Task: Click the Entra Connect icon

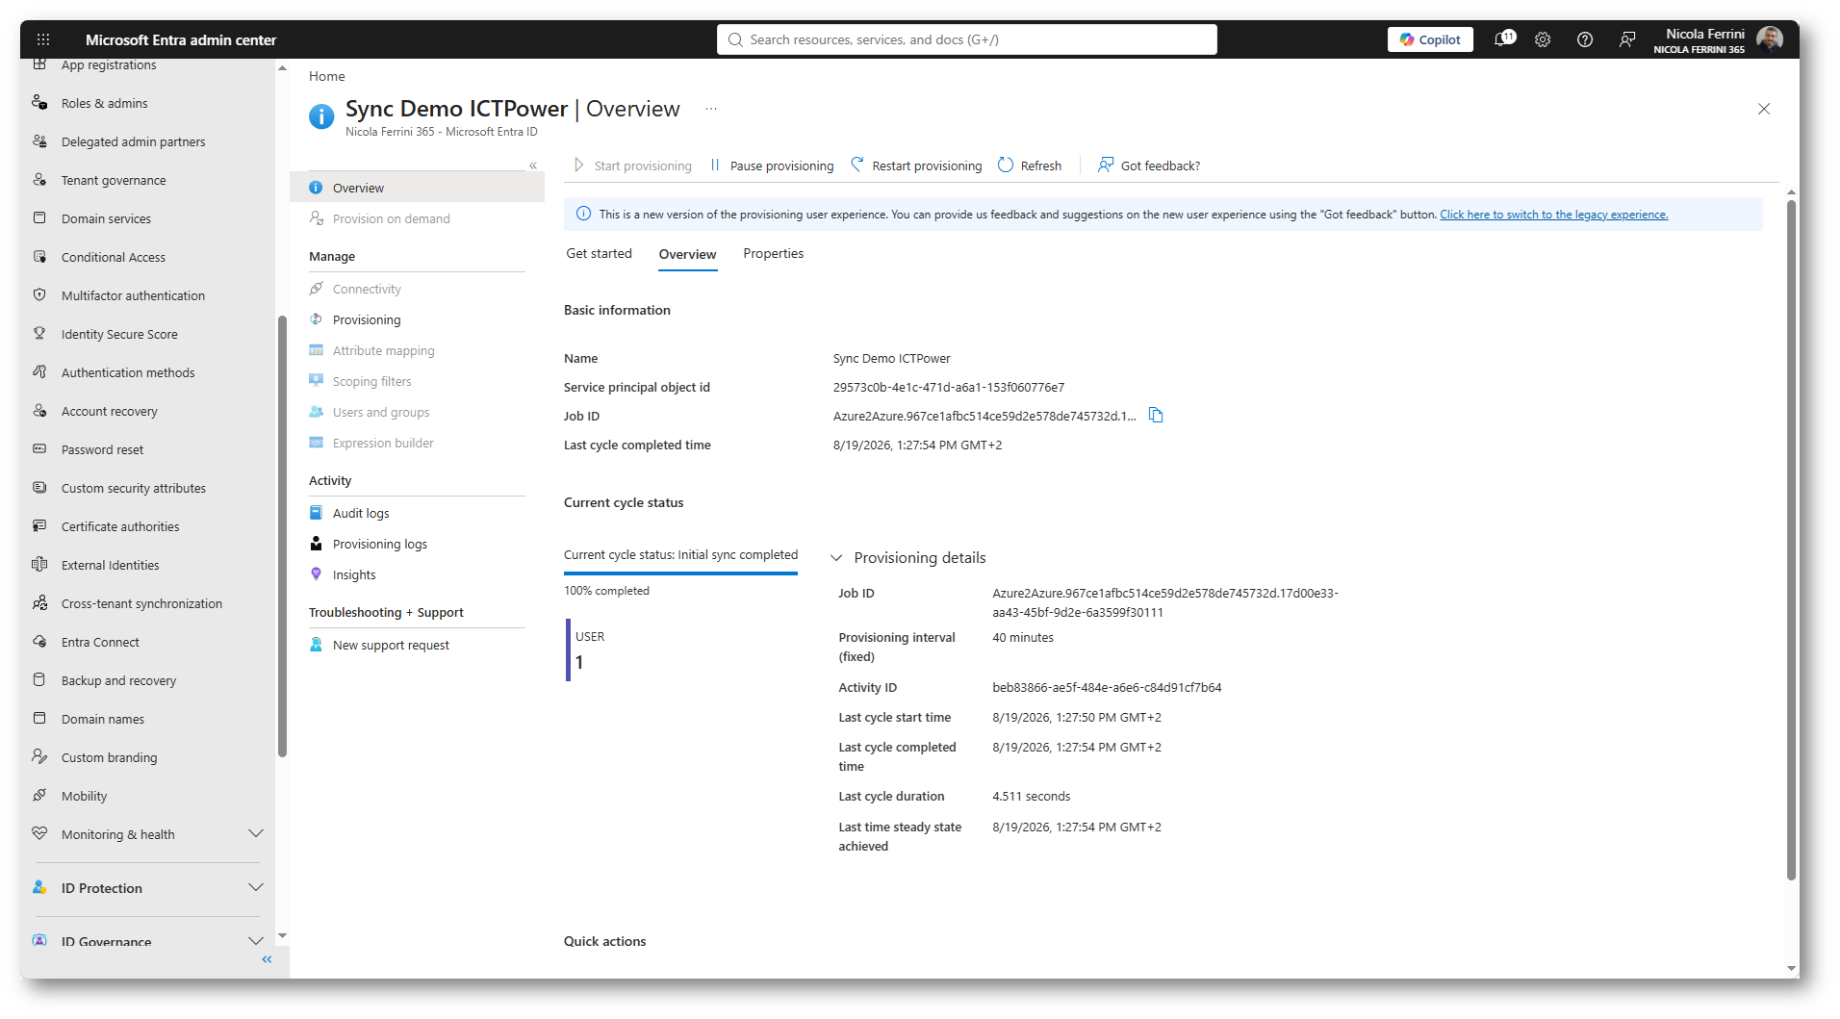Action: pos(39,642)
